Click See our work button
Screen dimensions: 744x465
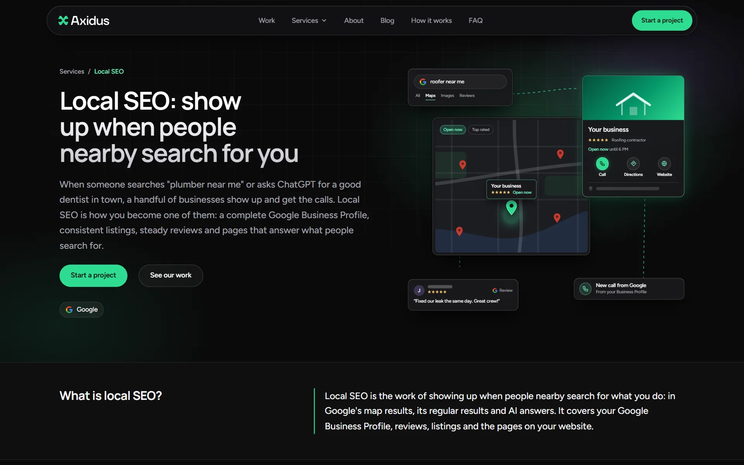tap(171, 276)
